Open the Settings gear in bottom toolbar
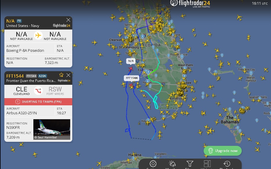Viewport: 271px width, 169px height. tap(153, 164)
